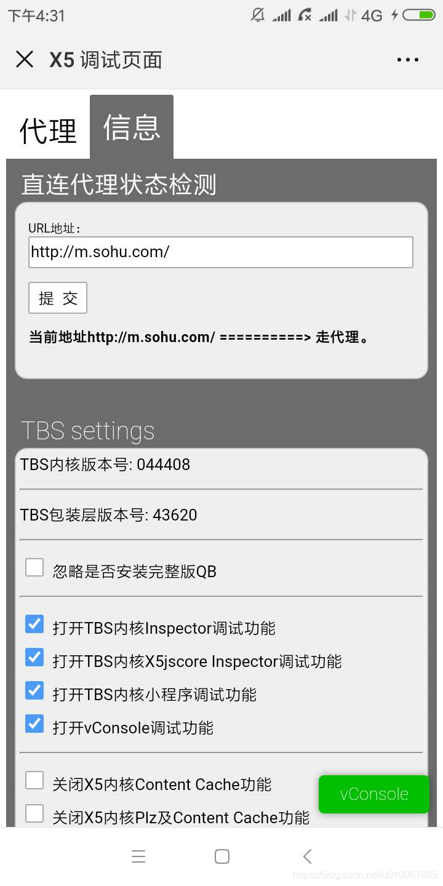This screenshot has height=886, width=443.
Task: Check 关闭X5内核Plz及Content Cache功能 option
Action: point(34,813)
